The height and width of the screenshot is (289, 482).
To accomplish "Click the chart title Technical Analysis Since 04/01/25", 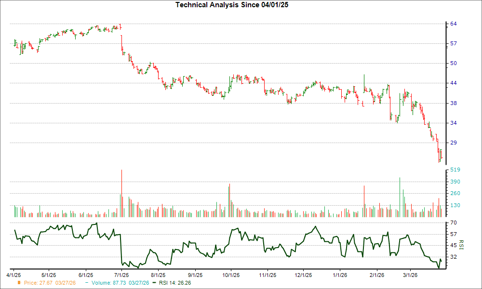I will (x=232, y=5).
